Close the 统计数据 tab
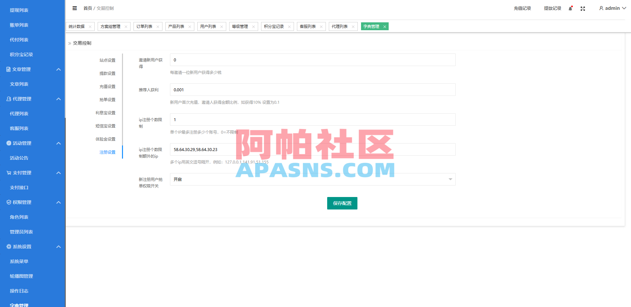The height and width of the screenshot is (307, 631). click(90, 27)
